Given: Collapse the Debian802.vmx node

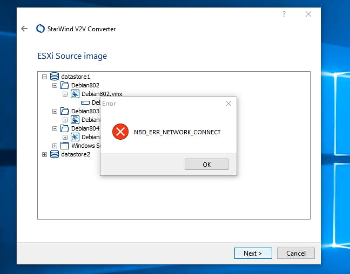Looking at the screenshot, I should coord(65,94).
